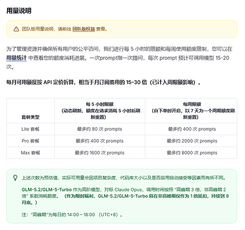The height and width of the screenshot is (230, 245).
Task: Open the 用量统计 link
Action: click(17, 58)
